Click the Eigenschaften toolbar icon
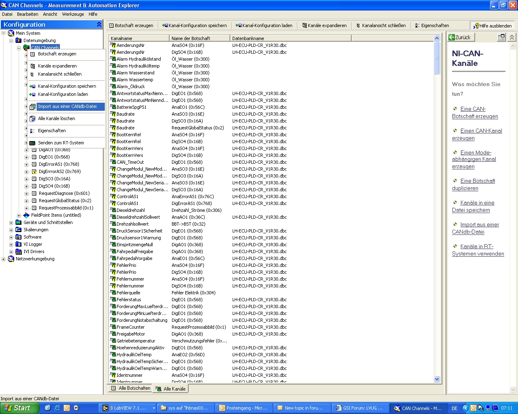This screenshot has height=414, width=518. pos(418,25)
